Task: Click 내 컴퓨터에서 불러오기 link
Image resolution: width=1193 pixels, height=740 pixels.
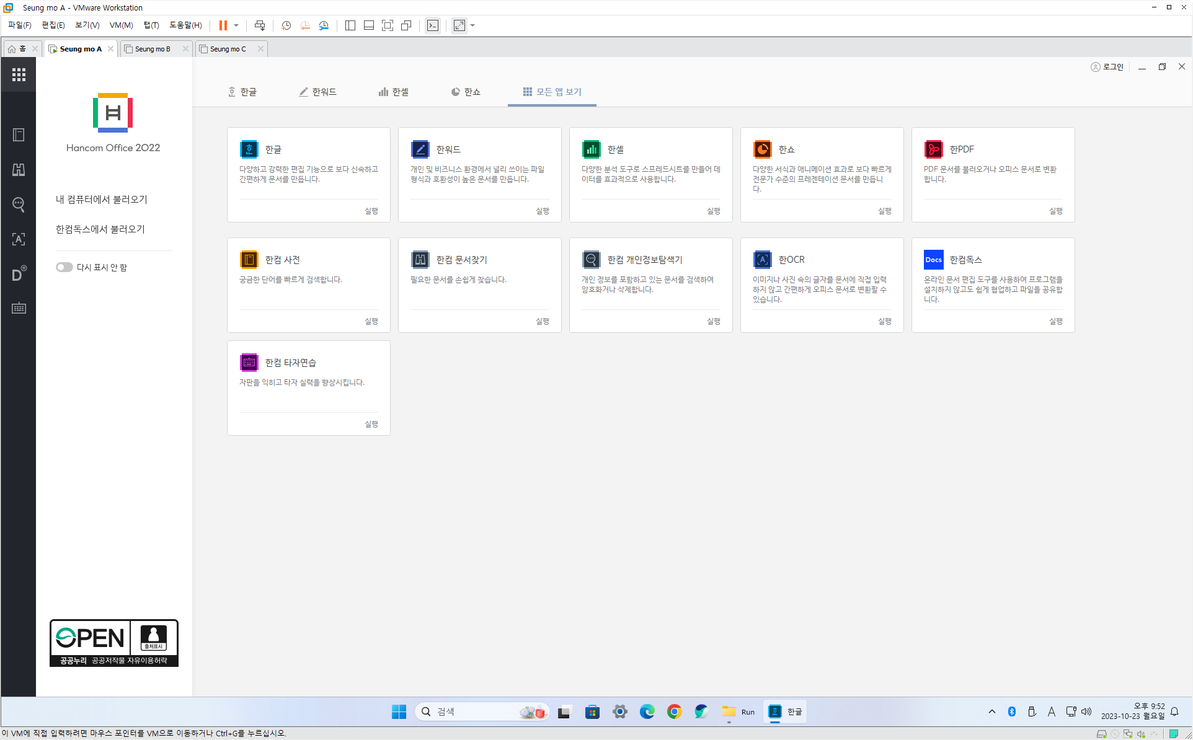Action: (102, 200)
